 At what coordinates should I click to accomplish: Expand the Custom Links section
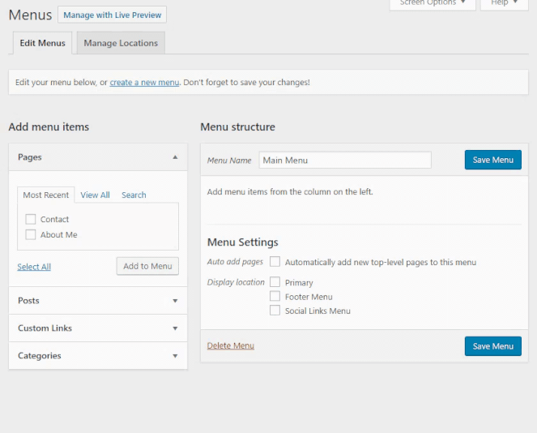(x=175, y=328)
